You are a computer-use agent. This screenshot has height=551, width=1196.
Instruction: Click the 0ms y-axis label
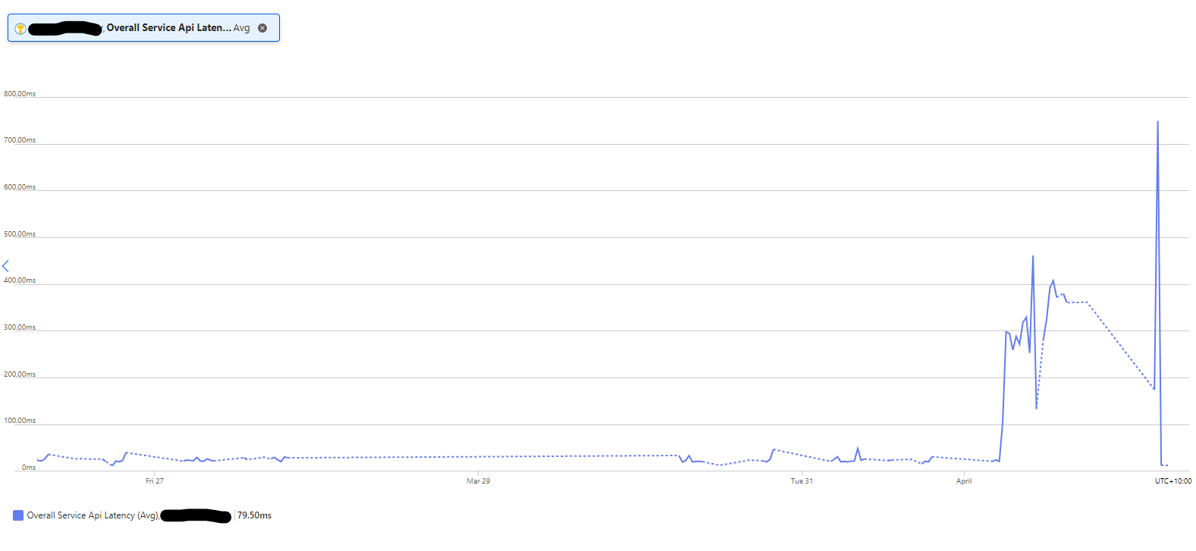tap(29, 468)
